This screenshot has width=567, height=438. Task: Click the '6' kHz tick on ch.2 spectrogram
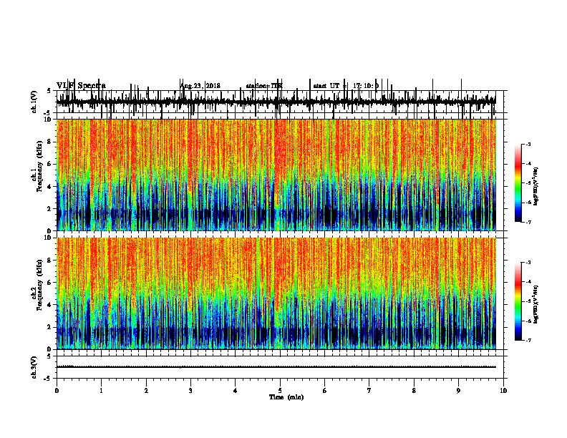(x=49, y=283)
